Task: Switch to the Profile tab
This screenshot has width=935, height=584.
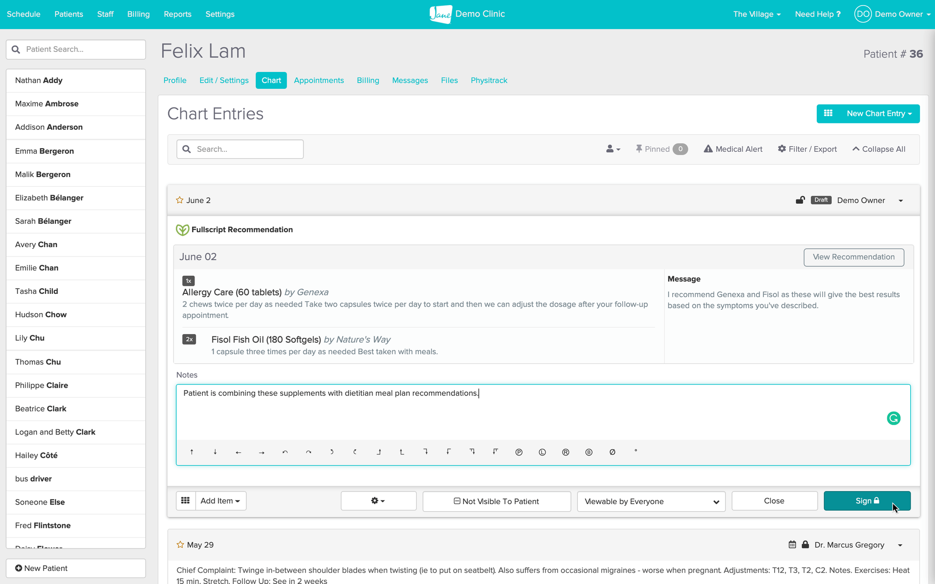Action: point(175,80)
